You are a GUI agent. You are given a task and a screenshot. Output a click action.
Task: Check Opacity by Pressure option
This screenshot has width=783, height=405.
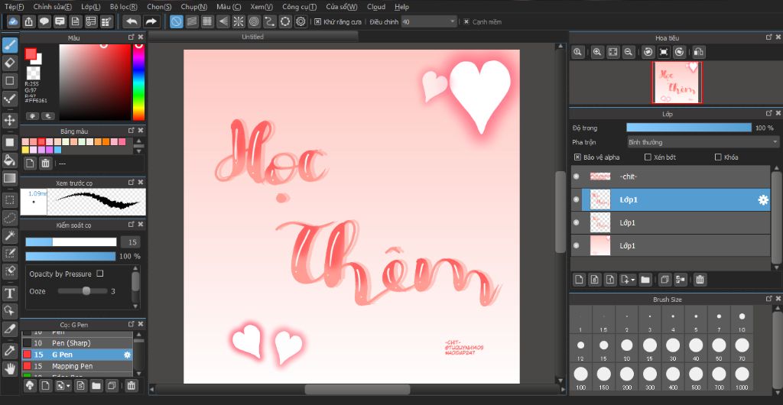100,274
